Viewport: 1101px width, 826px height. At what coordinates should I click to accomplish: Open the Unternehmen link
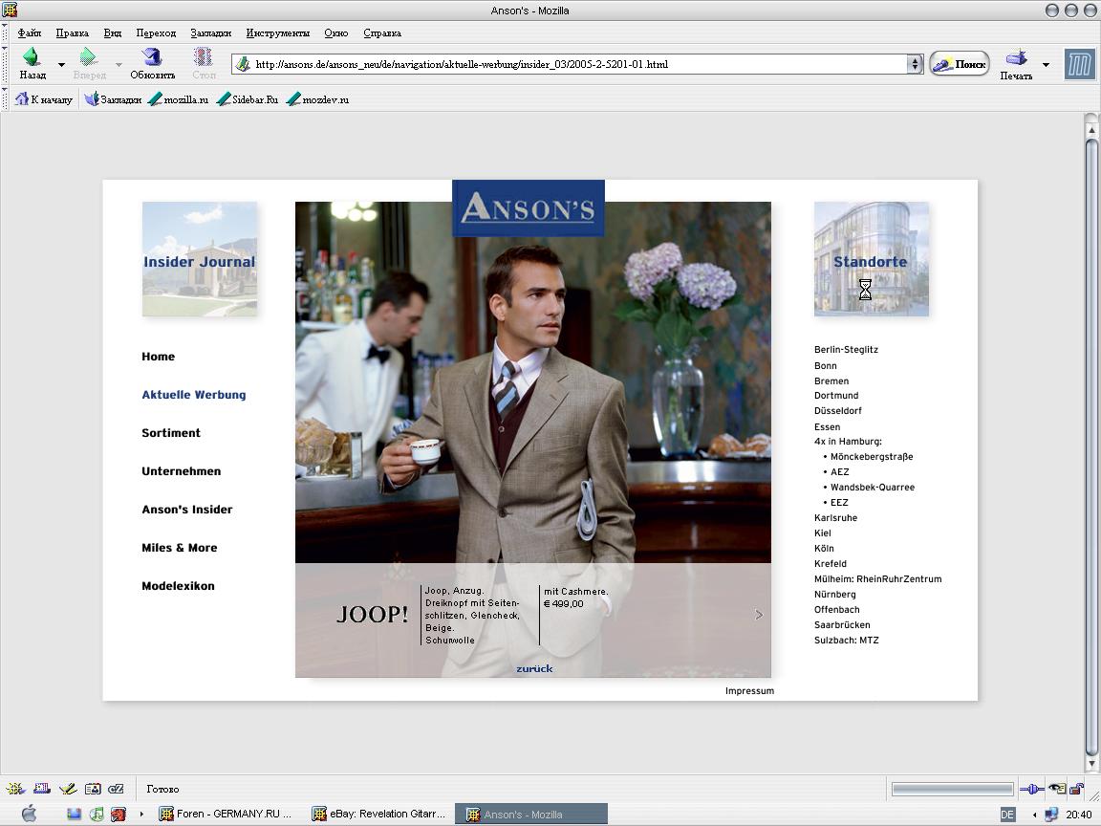[182, 471]
